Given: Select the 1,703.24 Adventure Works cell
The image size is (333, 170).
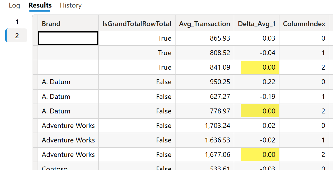Looking at the screenshot, I should [x=205, y=126].
